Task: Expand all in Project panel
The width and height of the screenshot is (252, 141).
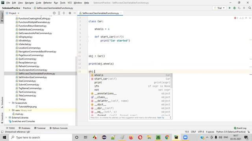Action: 59,13
